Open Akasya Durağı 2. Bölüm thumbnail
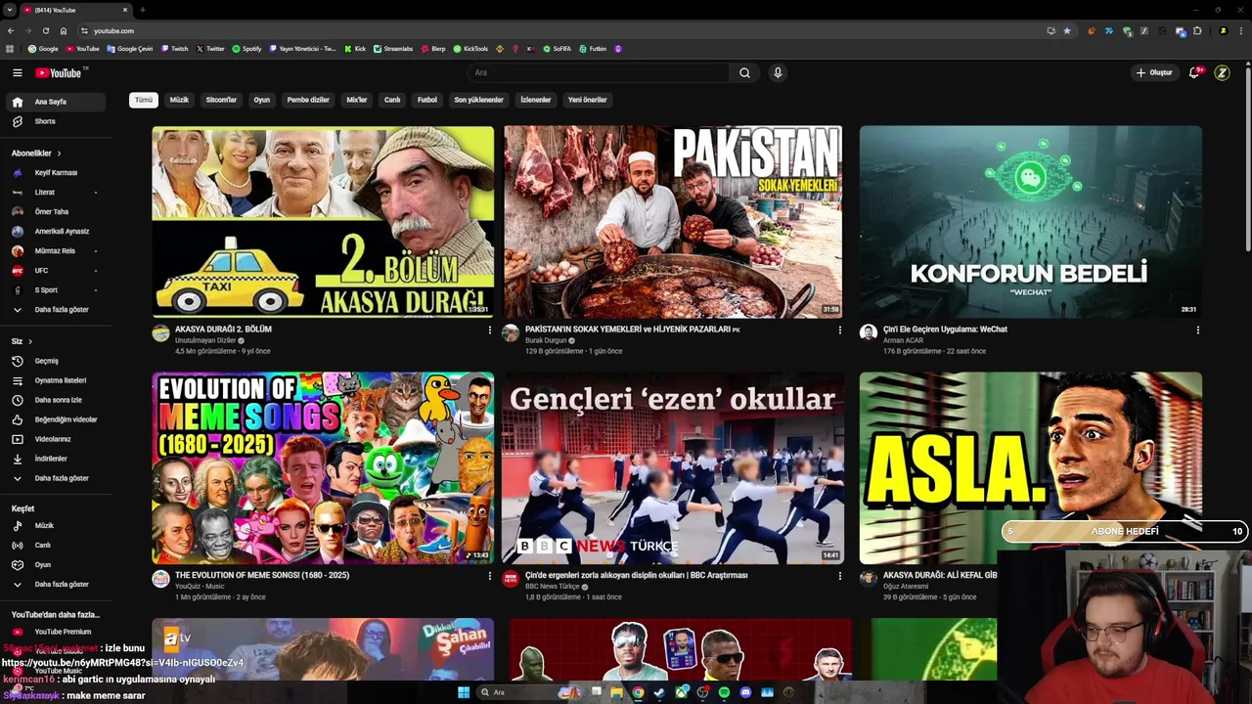 pyautogui.click(x=323, y=221)
